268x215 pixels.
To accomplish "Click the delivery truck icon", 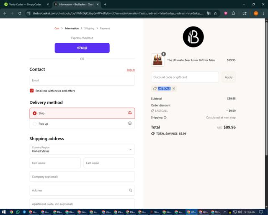I will pos(130,113).
